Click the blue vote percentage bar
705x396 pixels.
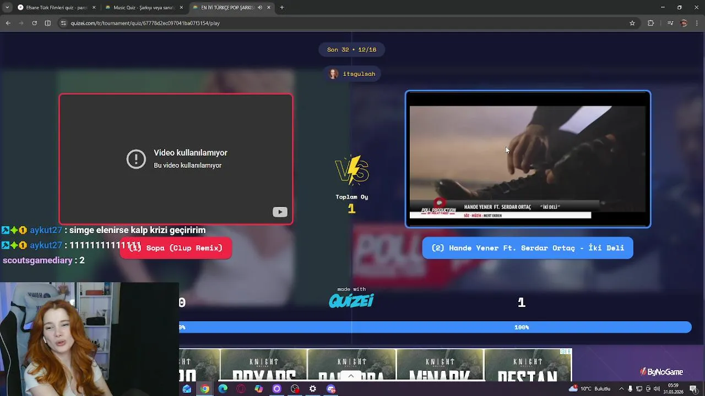coord(435,327)
